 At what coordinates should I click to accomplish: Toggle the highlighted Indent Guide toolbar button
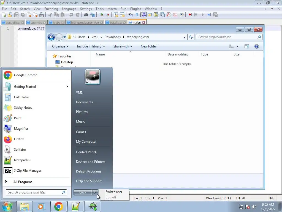pyautogui.click(x=143, y=15)
